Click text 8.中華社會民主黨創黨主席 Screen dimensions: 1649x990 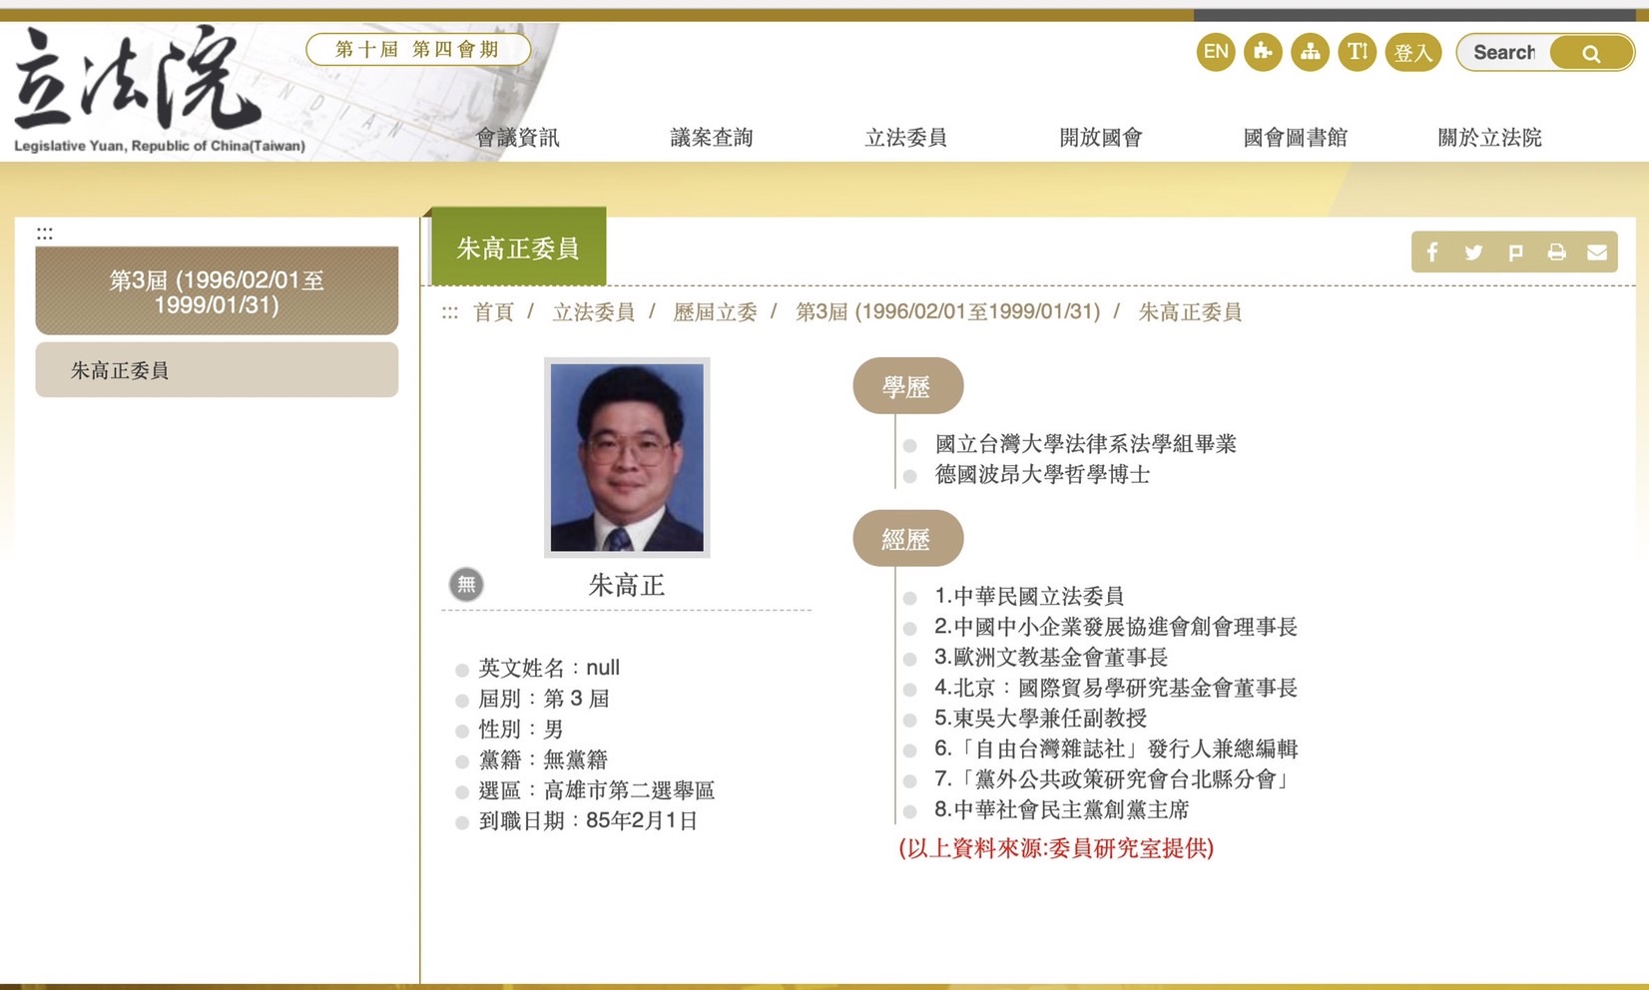[1062, 809]
